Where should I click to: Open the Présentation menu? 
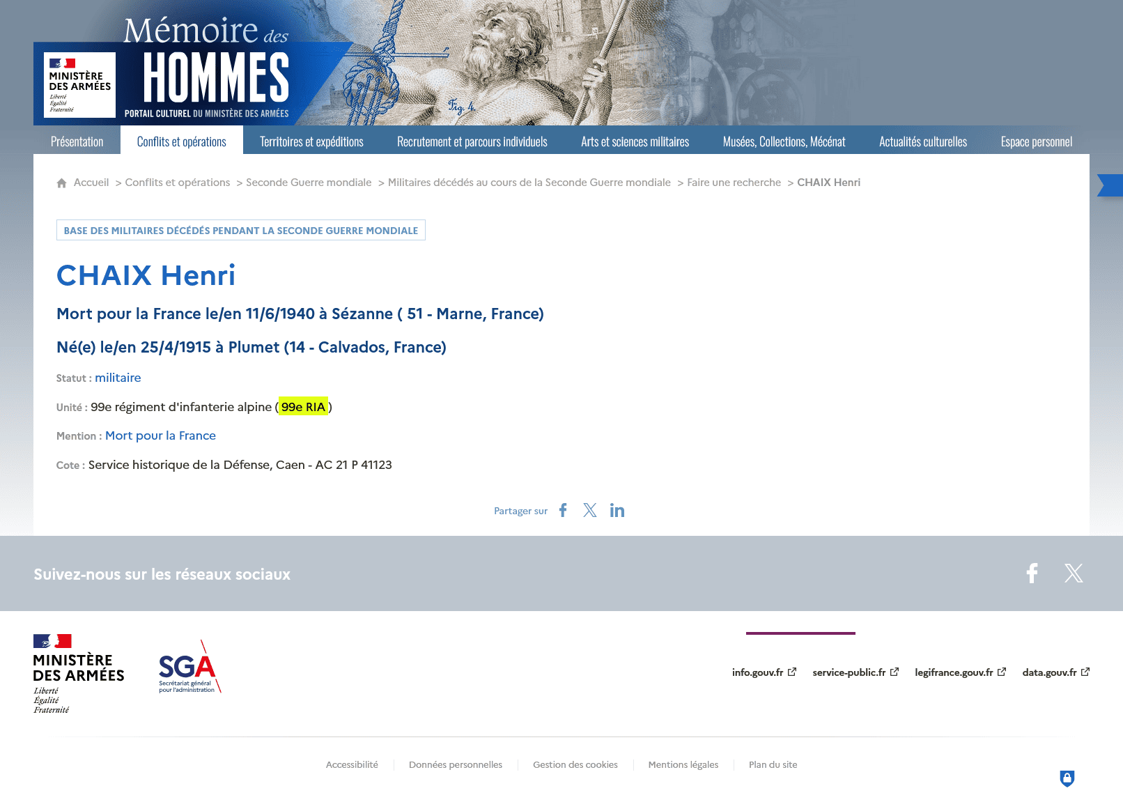point(77,141)
